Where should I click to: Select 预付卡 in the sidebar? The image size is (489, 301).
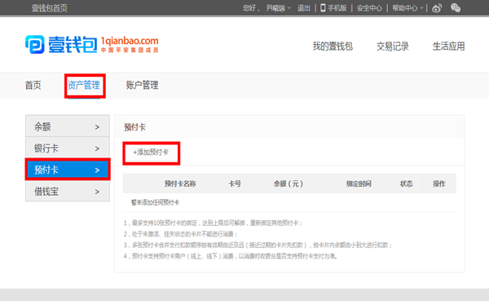tap(68, 169)
